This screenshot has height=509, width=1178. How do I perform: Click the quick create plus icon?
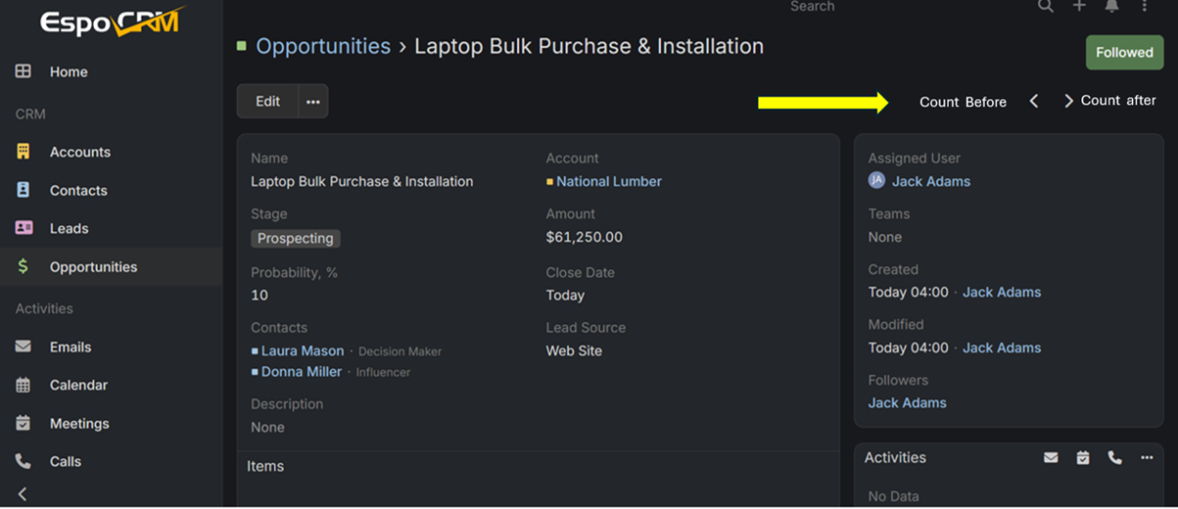[x=1079, y=7]
